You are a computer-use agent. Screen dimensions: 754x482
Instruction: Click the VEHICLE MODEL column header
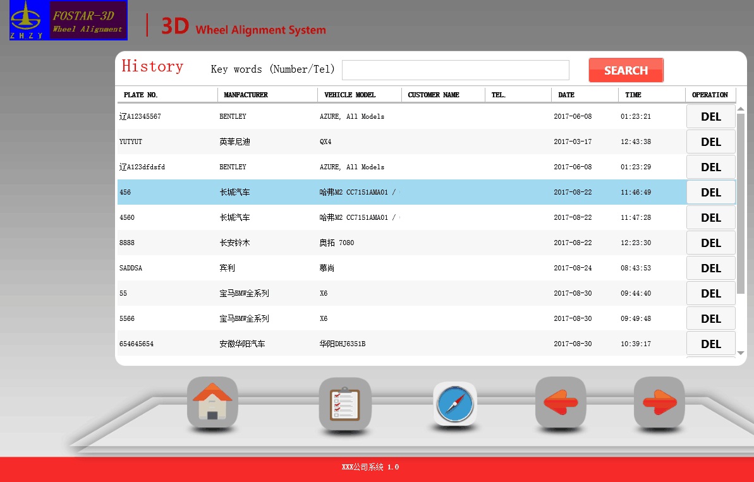point(359,95)
